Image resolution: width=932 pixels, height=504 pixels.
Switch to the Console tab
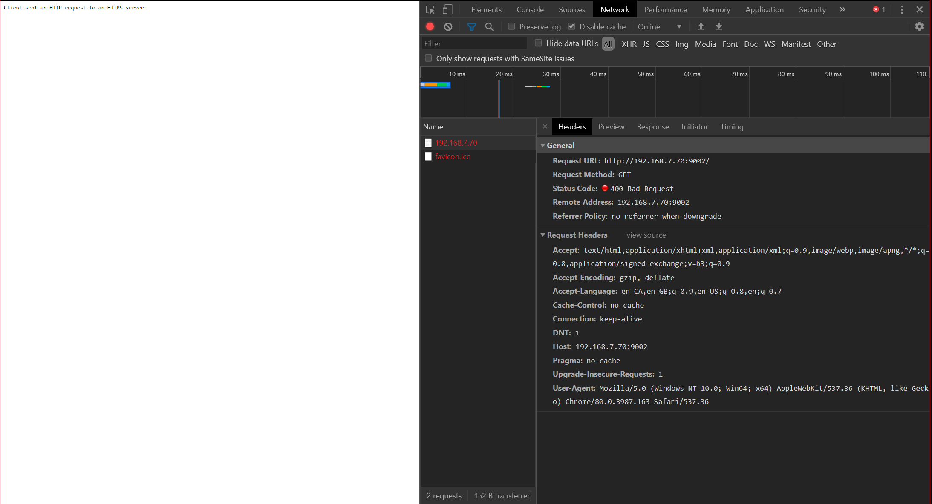click(530, 9)
